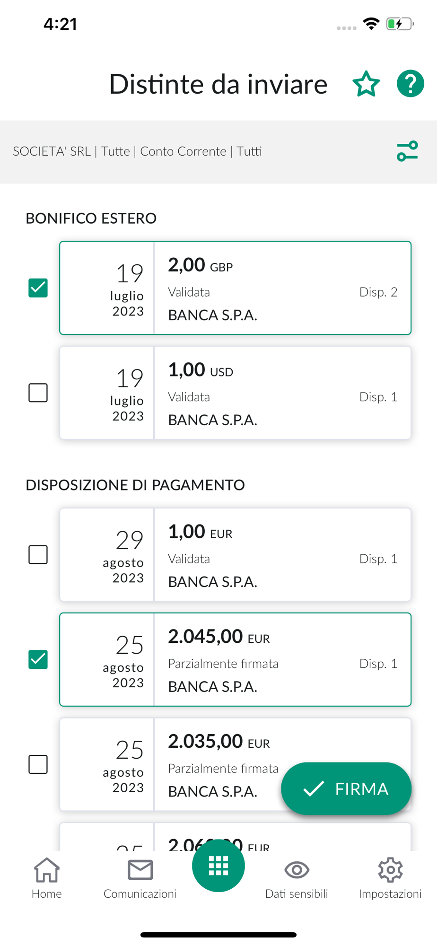Uncheck the 2,00 GBP transfer checkbox

[x=38, y=288]
